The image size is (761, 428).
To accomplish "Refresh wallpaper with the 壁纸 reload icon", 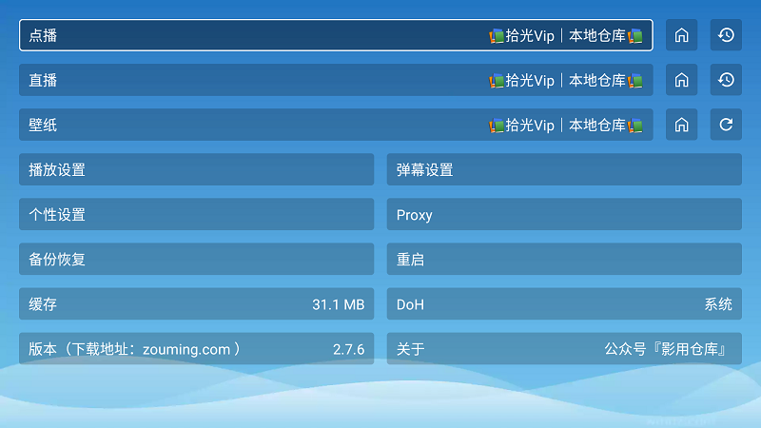I will (726, 125).
